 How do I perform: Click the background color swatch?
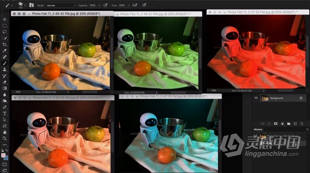[x=7, y=158]
